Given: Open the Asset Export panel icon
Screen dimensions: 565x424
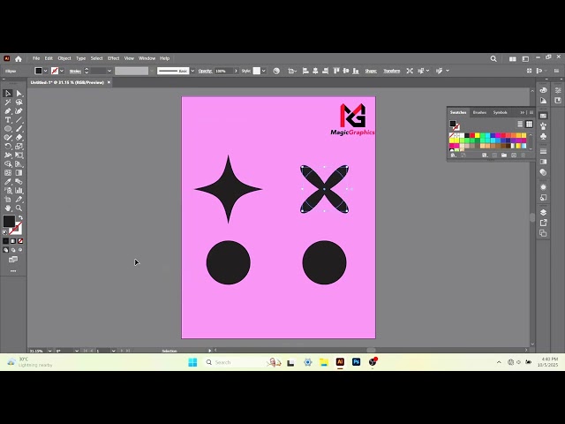Looking at the screenshot, I should coord(544,223).
